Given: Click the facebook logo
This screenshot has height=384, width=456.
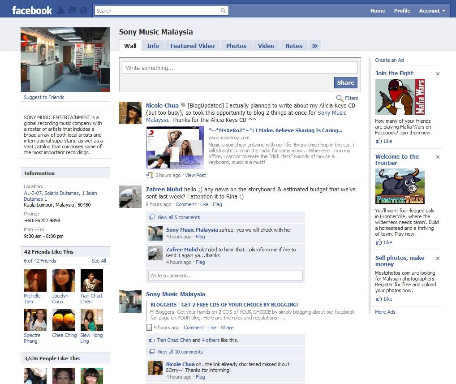Looking at the screenshot, I should click(x=32, y=10).
